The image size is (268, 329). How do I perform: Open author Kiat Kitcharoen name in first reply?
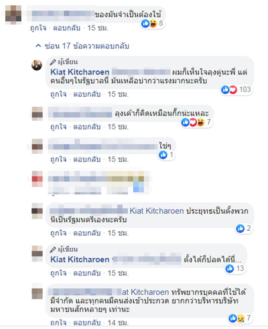point(80,72)
